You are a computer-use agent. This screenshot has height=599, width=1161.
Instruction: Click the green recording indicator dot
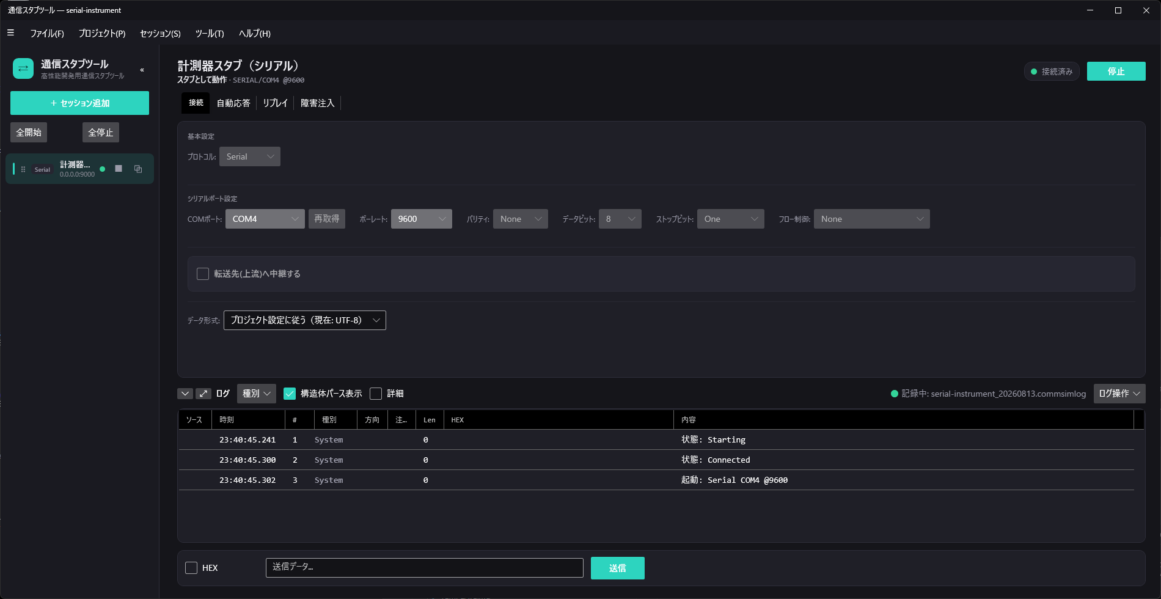(x=894, y=394)
